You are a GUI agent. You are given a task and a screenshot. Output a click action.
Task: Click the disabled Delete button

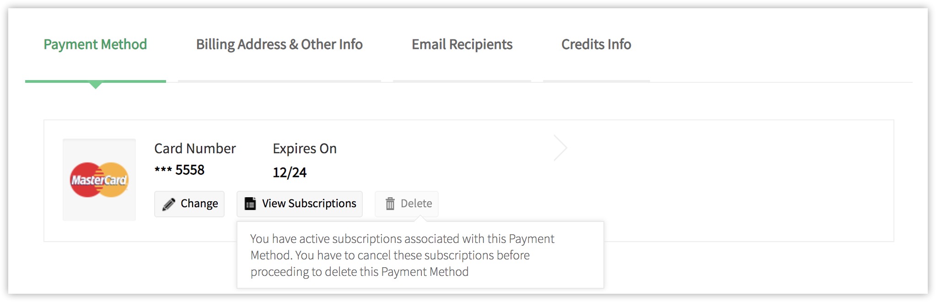pos(407,204)
